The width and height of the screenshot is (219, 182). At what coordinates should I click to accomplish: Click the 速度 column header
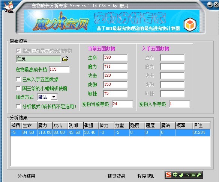tap(152, 126)
